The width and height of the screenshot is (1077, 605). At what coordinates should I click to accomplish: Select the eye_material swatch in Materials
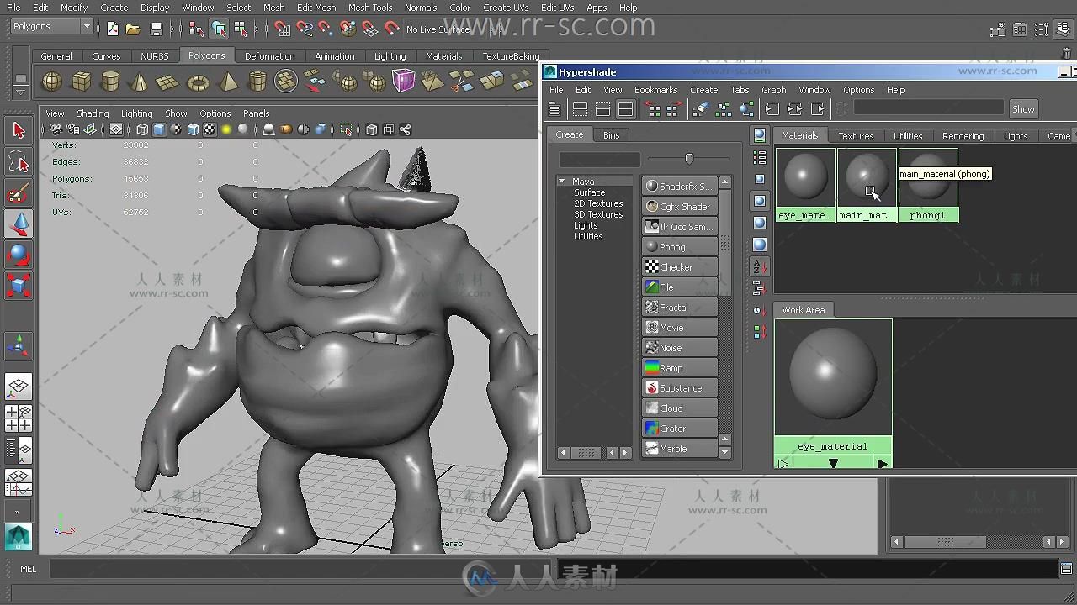(805, 186)
